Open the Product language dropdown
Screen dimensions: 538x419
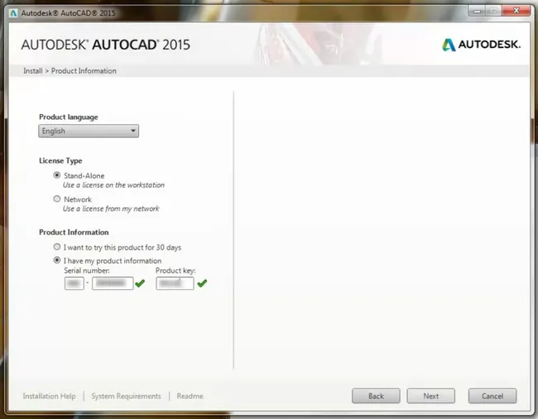click(89, 131)
